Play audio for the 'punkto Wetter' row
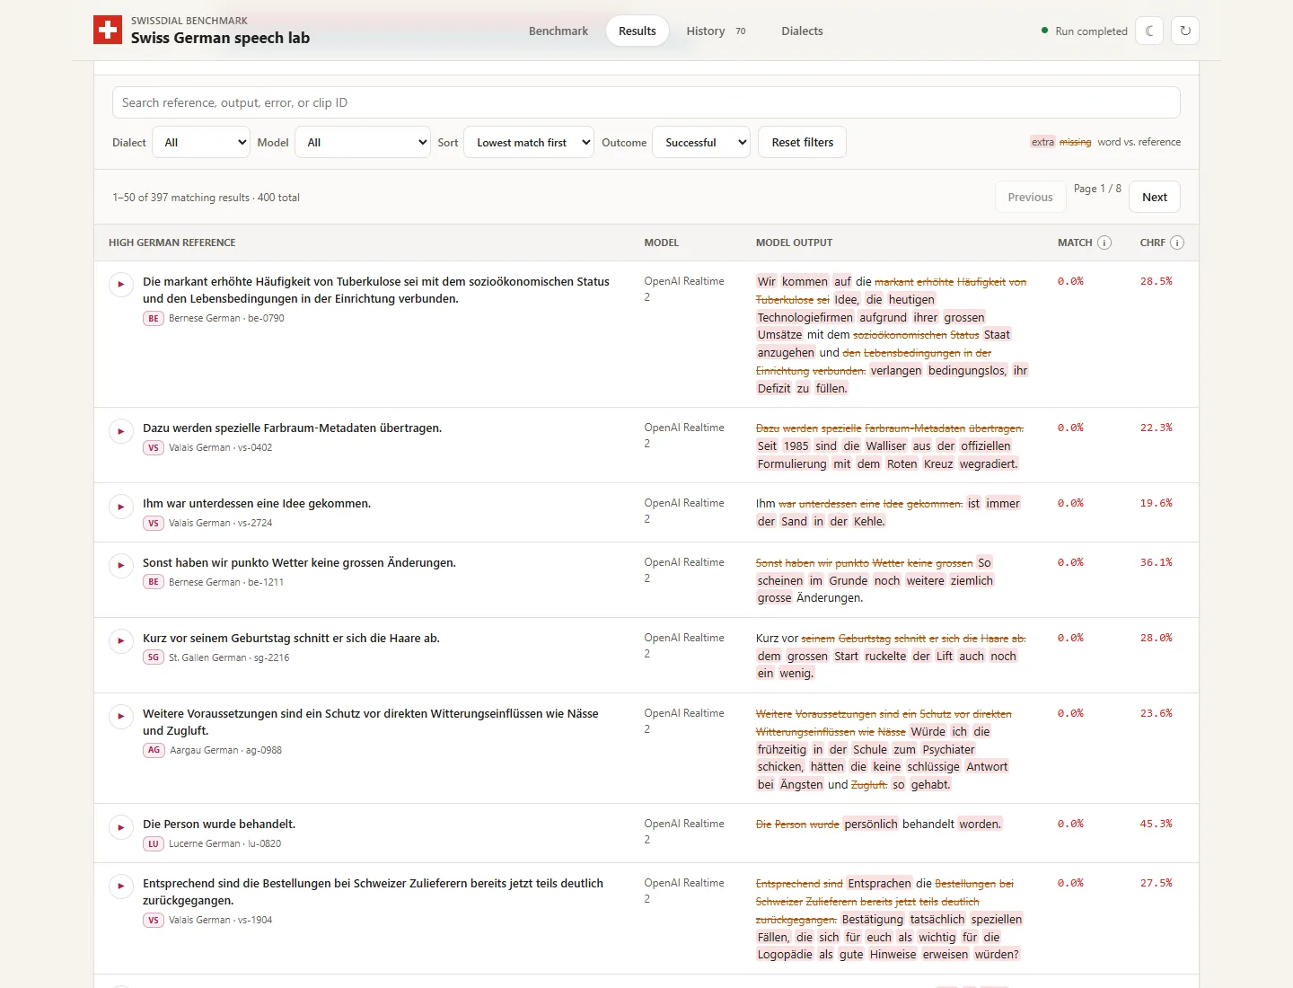The height and width of the screenshot is (988, 1293). tap(121, 566)
